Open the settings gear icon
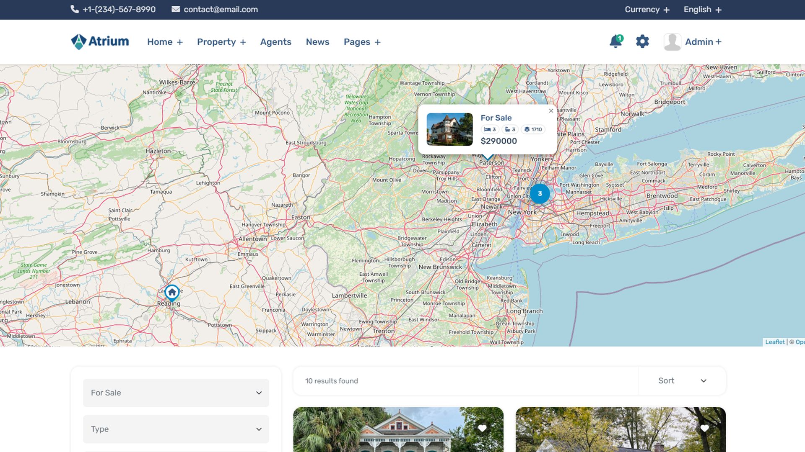Screen dimensions: 805x452 (642, 41)
